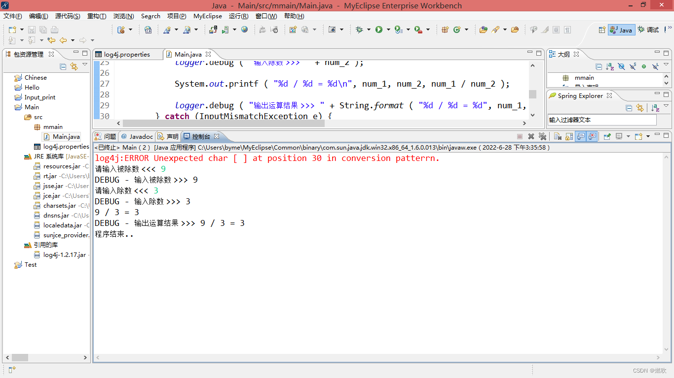Open the Run button dropdown arrow
Viewport: 674px width, 378px height.
(x=388, y=30)
